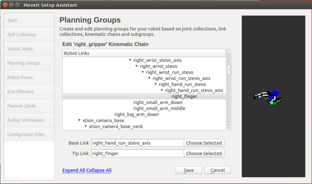Select the right_wrist_run_stevo_axis link
This screenshot has width=312, height=184.
tap(182, 78)
